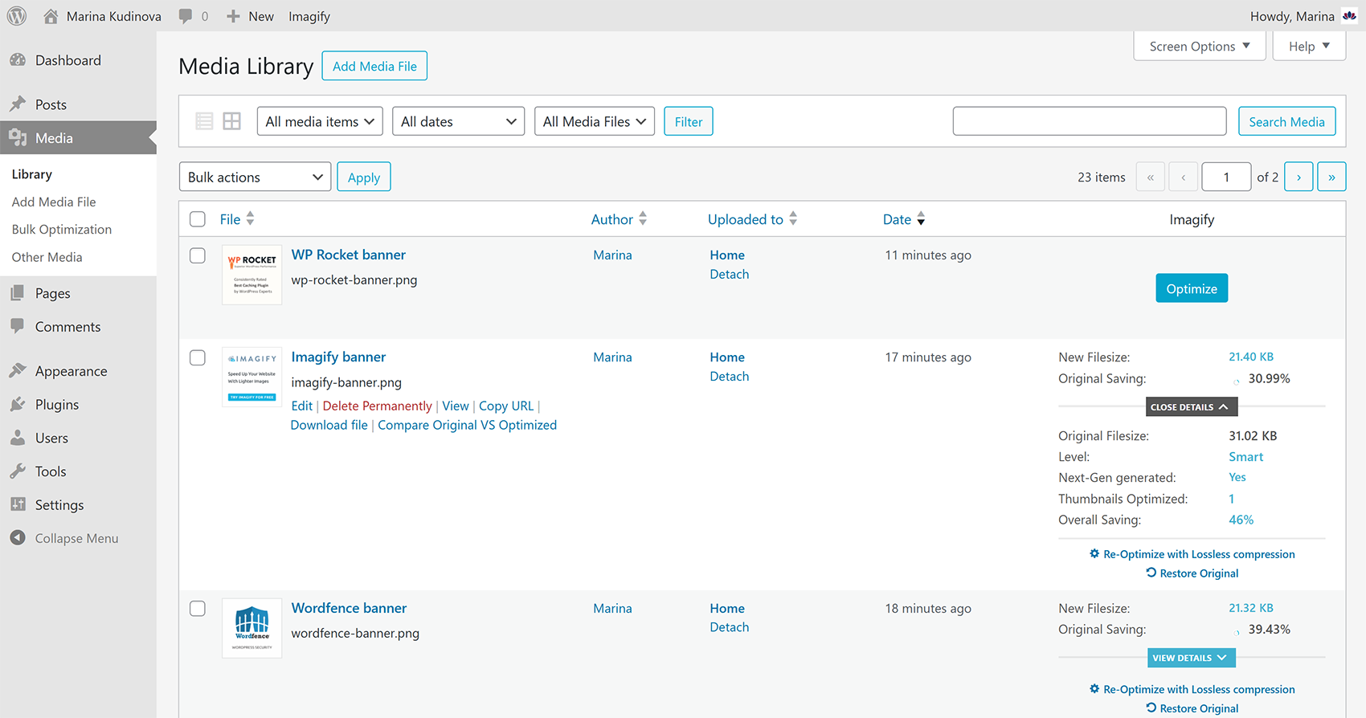Sort by File column arrows

pyautogui.click(x=251, y=218)
